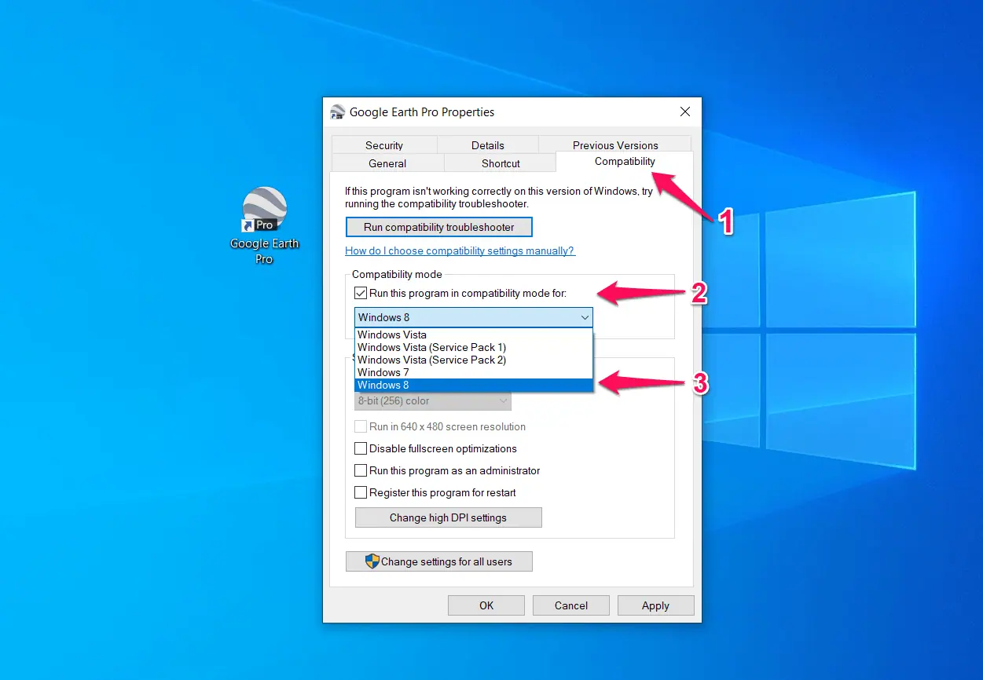Click Run compatibility troubleshooter button

tap(439, 227)
